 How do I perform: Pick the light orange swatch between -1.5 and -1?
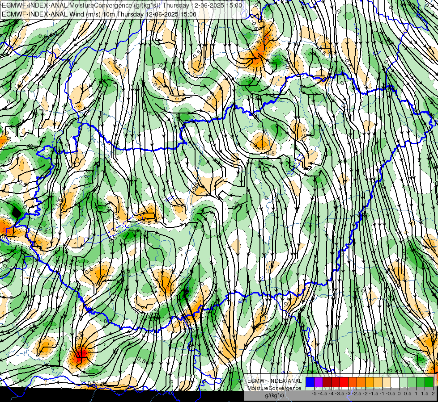[378, 382]
